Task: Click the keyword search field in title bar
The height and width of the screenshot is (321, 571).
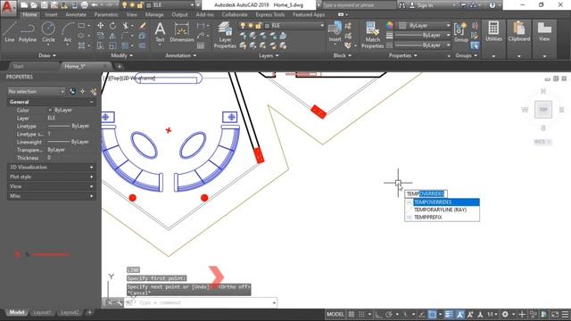Action: click(359, 5)
